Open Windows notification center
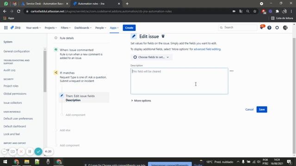The width and height of the screenshot is (296, 166). coord(289,162)
